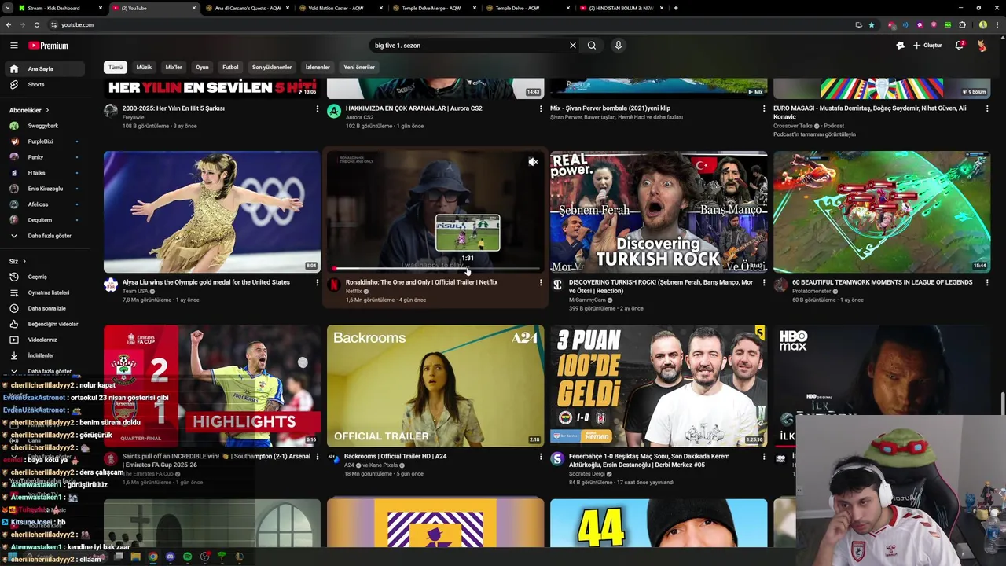The width and height of the screenshot is (1006, 566).
Task: Select the Mix'ler filter chip
Action: [x=174, y=68]
